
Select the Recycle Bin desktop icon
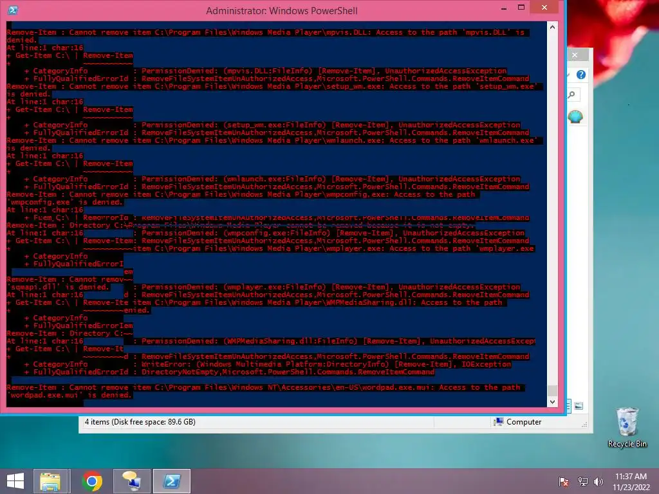pyautogui.click(x=627, y=428)
